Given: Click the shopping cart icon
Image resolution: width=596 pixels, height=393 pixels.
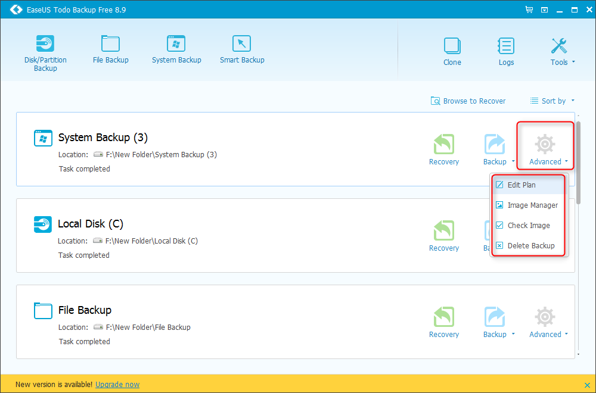Looking at the screenshot, I should (x=529, y=10).
